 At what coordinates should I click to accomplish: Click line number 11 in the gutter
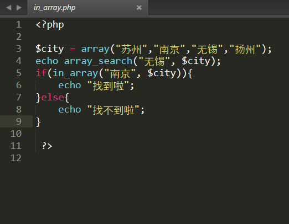pos(16,146)
